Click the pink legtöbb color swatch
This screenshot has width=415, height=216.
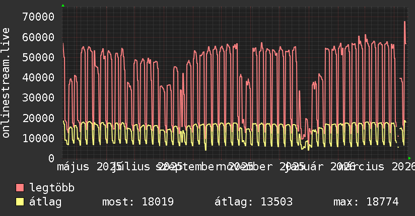pos(20,187)
